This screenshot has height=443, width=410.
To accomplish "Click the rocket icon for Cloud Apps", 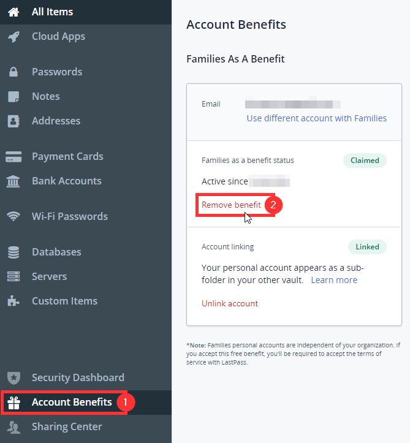I will 13,36.
